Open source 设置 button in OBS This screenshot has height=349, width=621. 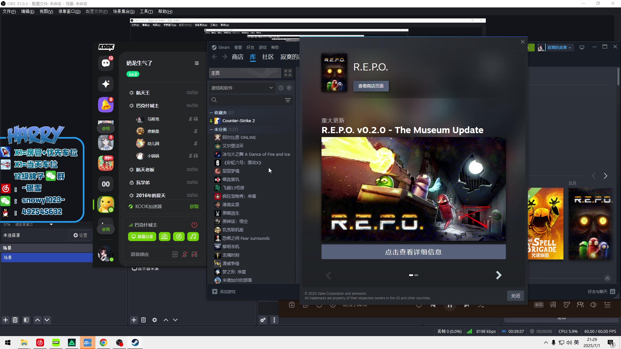coord(80,236)
